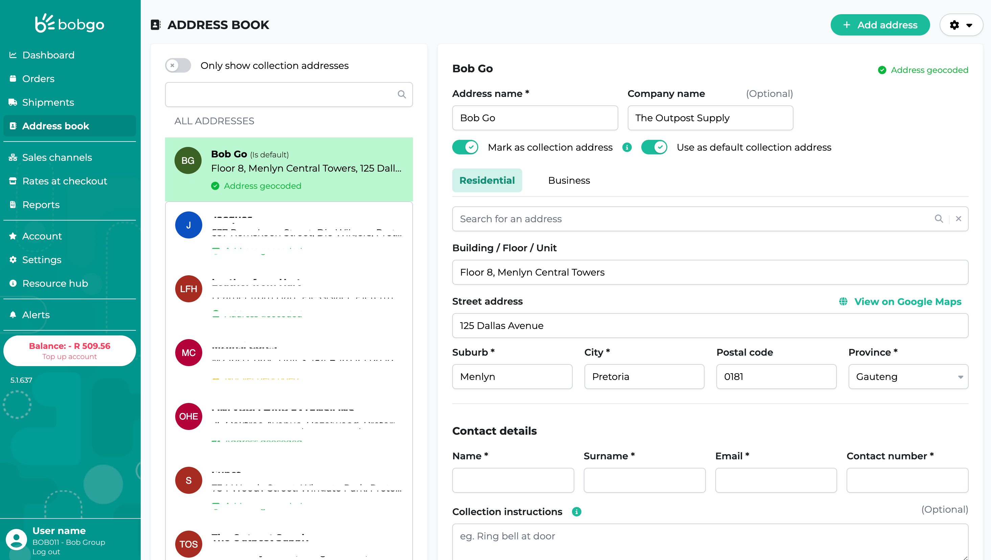Click the Address book title icon
This screenshot has width=991, height=560.
pyautogui.click(x=155, y=25)
